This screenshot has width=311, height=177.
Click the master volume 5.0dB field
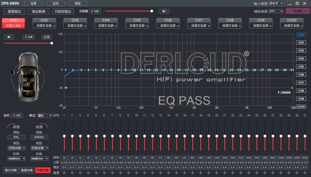95,11
